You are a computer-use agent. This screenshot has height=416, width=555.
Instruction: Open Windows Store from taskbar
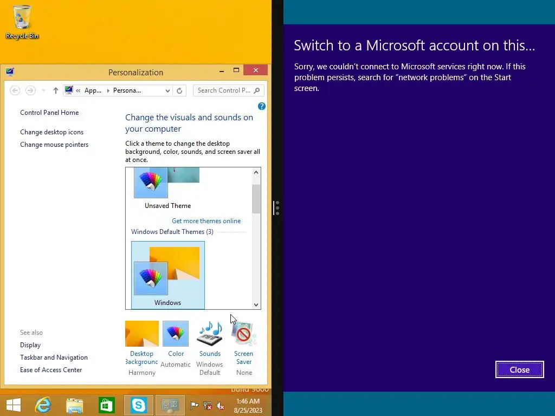coord(106,405)
